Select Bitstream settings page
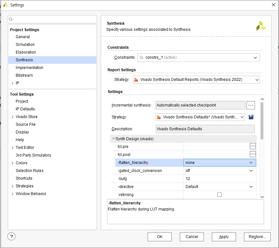The image size is (279, 248). (24, 75)
